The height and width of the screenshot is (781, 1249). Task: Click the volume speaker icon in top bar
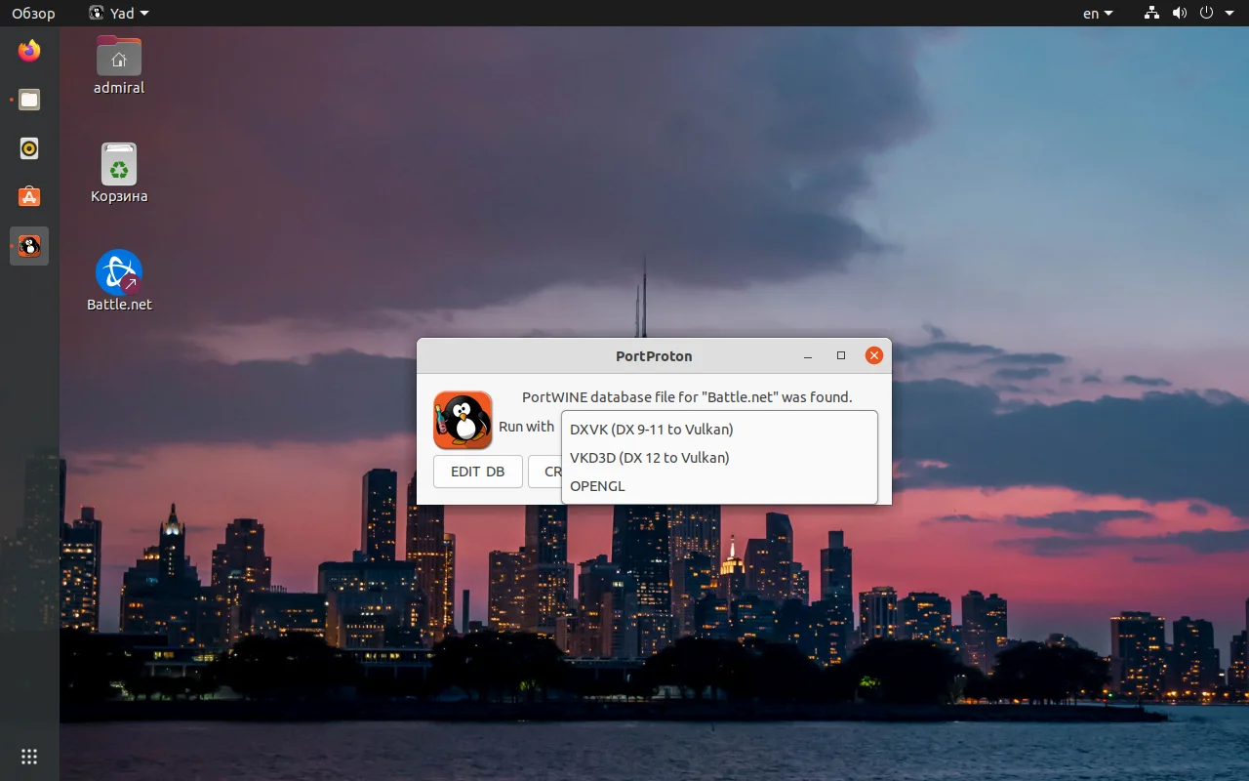1180,13
